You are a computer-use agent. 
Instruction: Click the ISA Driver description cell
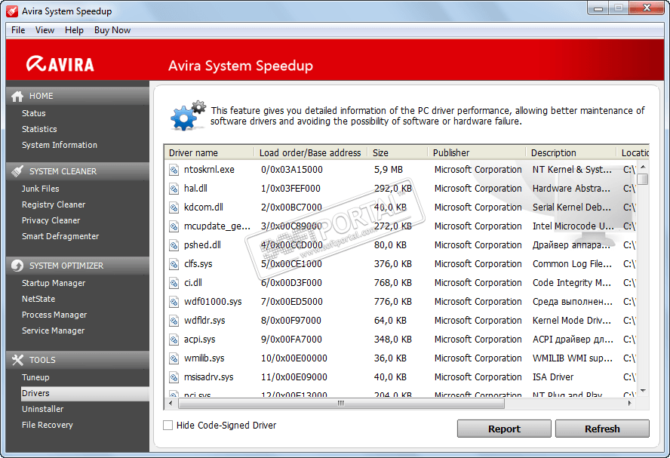click(553, 377)
